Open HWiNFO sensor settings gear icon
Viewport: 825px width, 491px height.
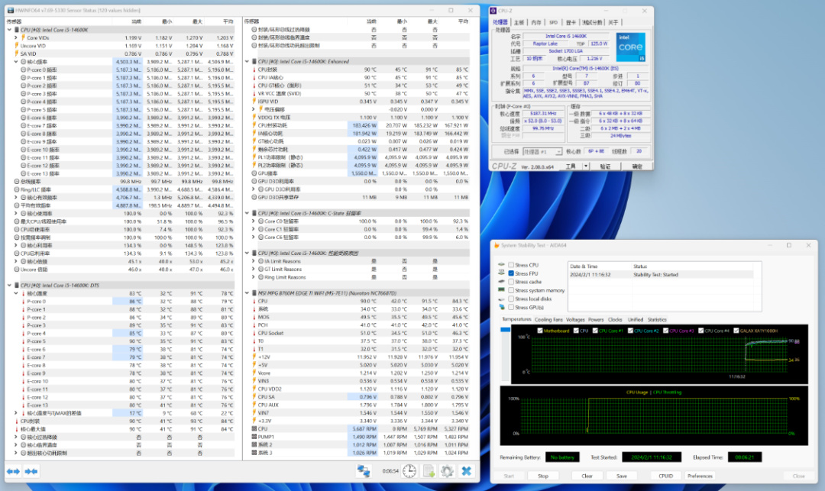point(448,471)
